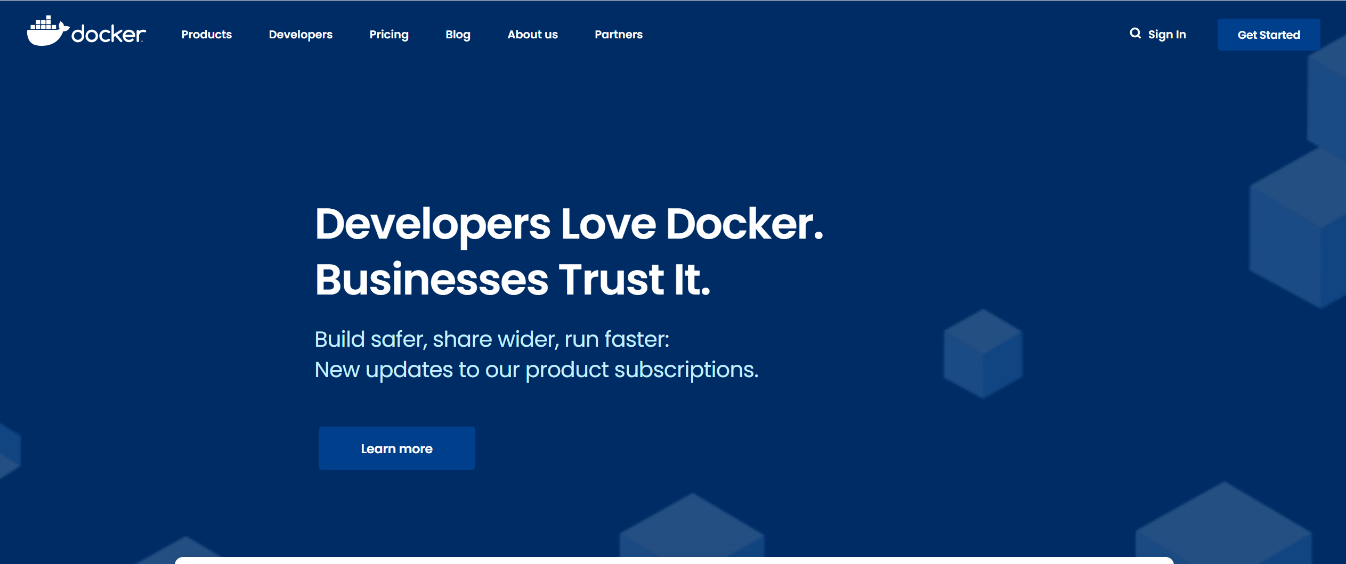Expand the Products navigation dropdown
The width and height of the screenshot is (1346, 564).
[206, 34]
